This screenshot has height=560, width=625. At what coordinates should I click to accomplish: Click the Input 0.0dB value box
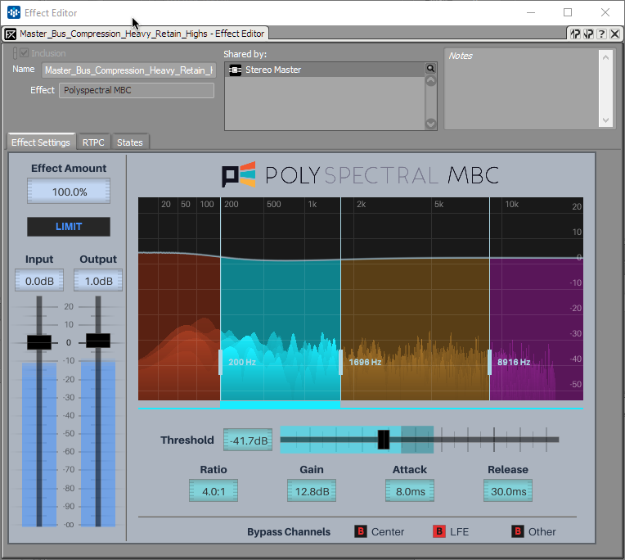coord(39,281)
